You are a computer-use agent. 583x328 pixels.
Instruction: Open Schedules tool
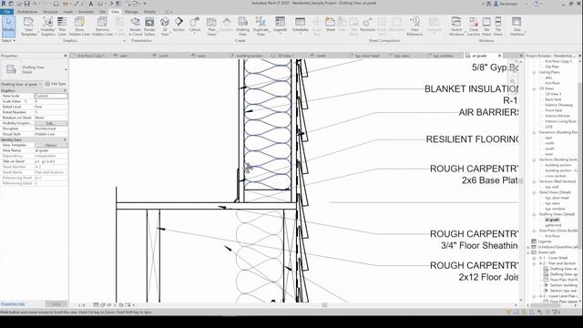pyautogui.click(x=300, y=26)
